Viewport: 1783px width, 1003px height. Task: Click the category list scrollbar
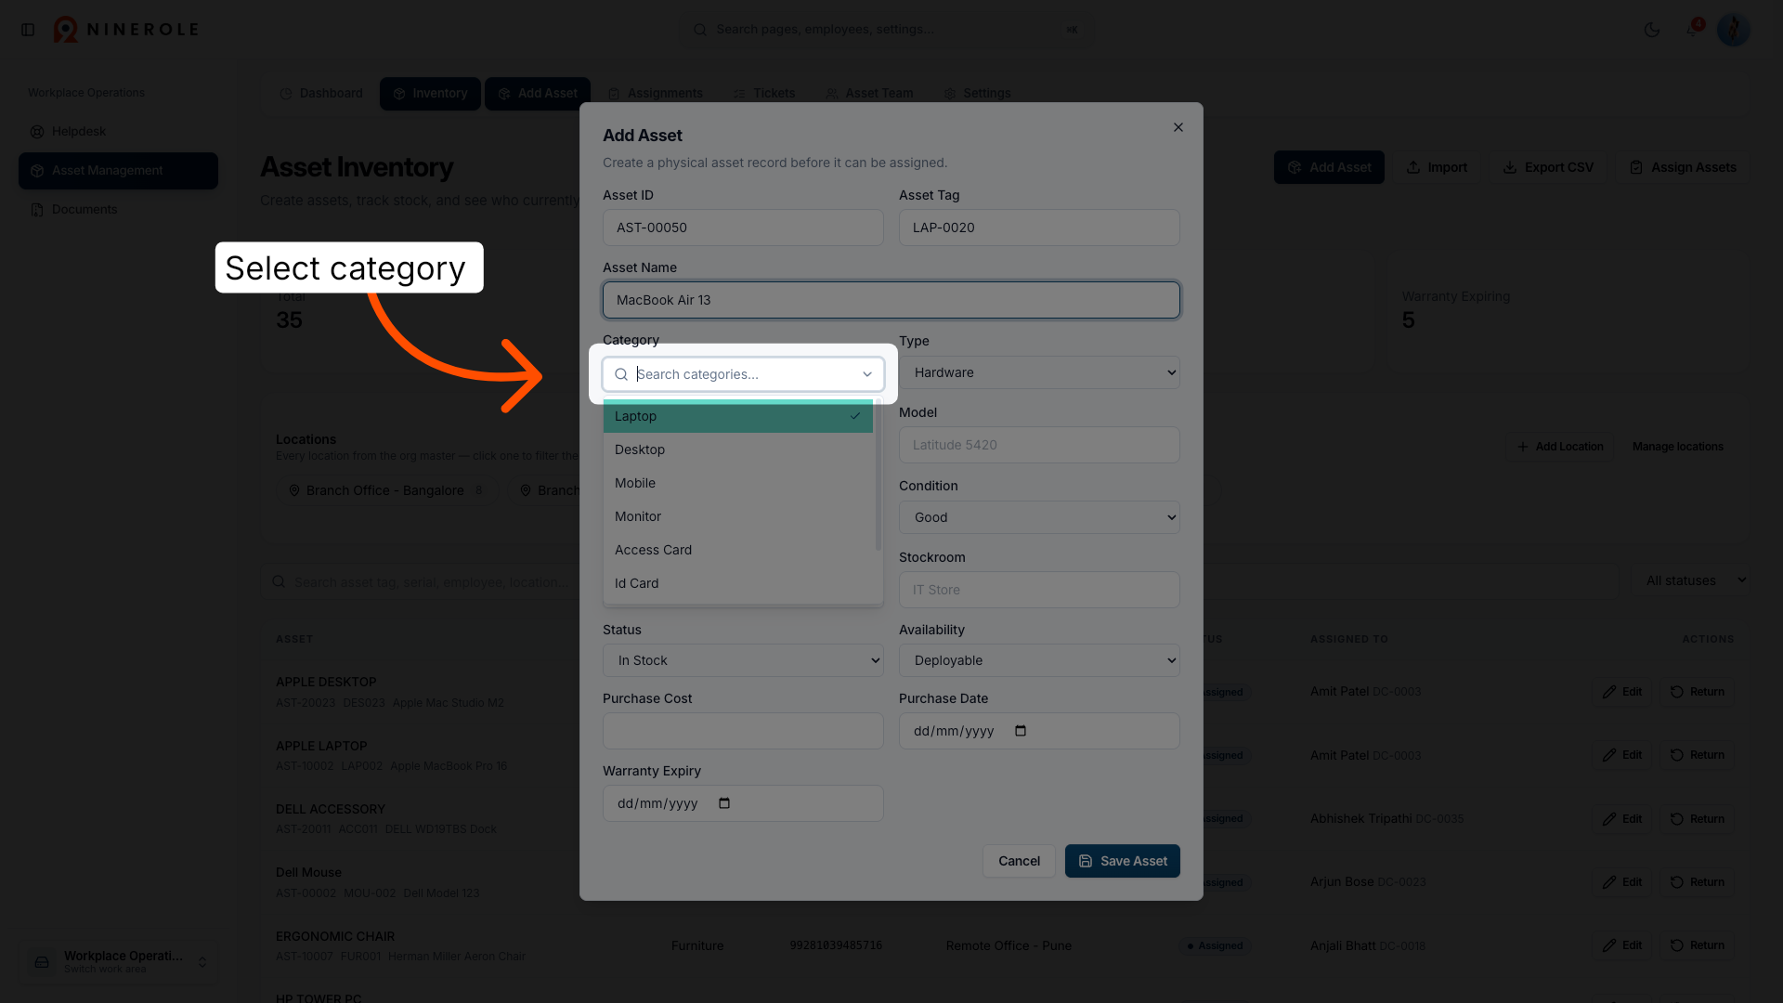(878, 475)
